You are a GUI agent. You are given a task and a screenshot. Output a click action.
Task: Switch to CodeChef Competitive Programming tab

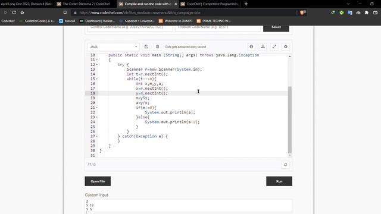(210, 4)
